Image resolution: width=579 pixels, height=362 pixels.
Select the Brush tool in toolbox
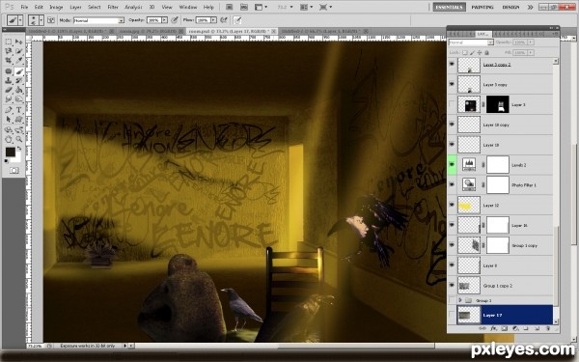pyautogui.click(x=19, y=71)
